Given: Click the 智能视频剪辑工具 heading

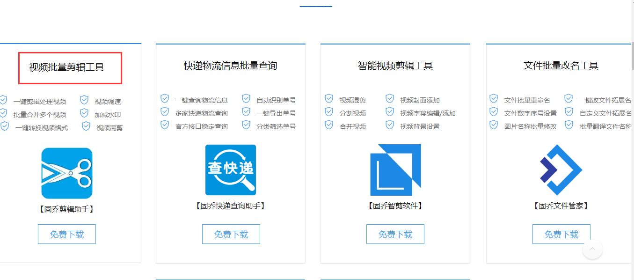Looking at the screenshot, I should (x=395, y=66).
